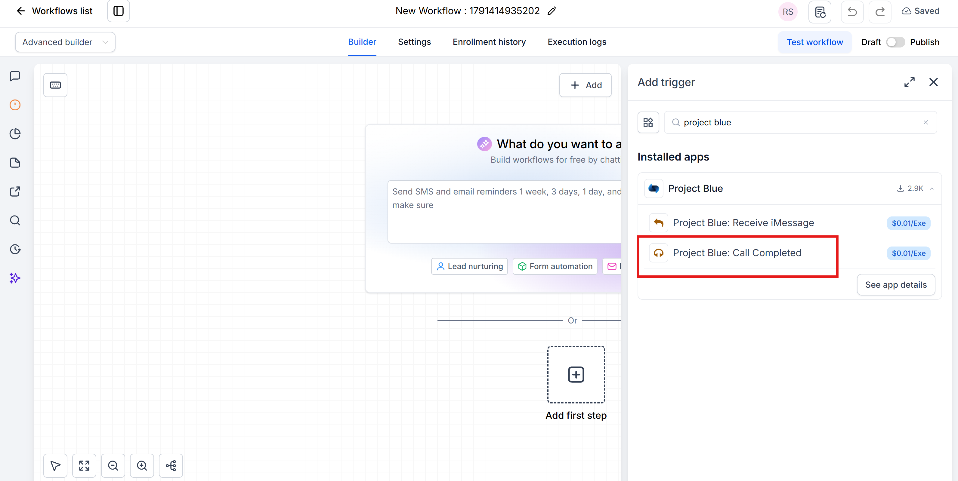This screenshot has height=481, width=958.
Task: Open the version history clock icon
Action: point(15,249)
